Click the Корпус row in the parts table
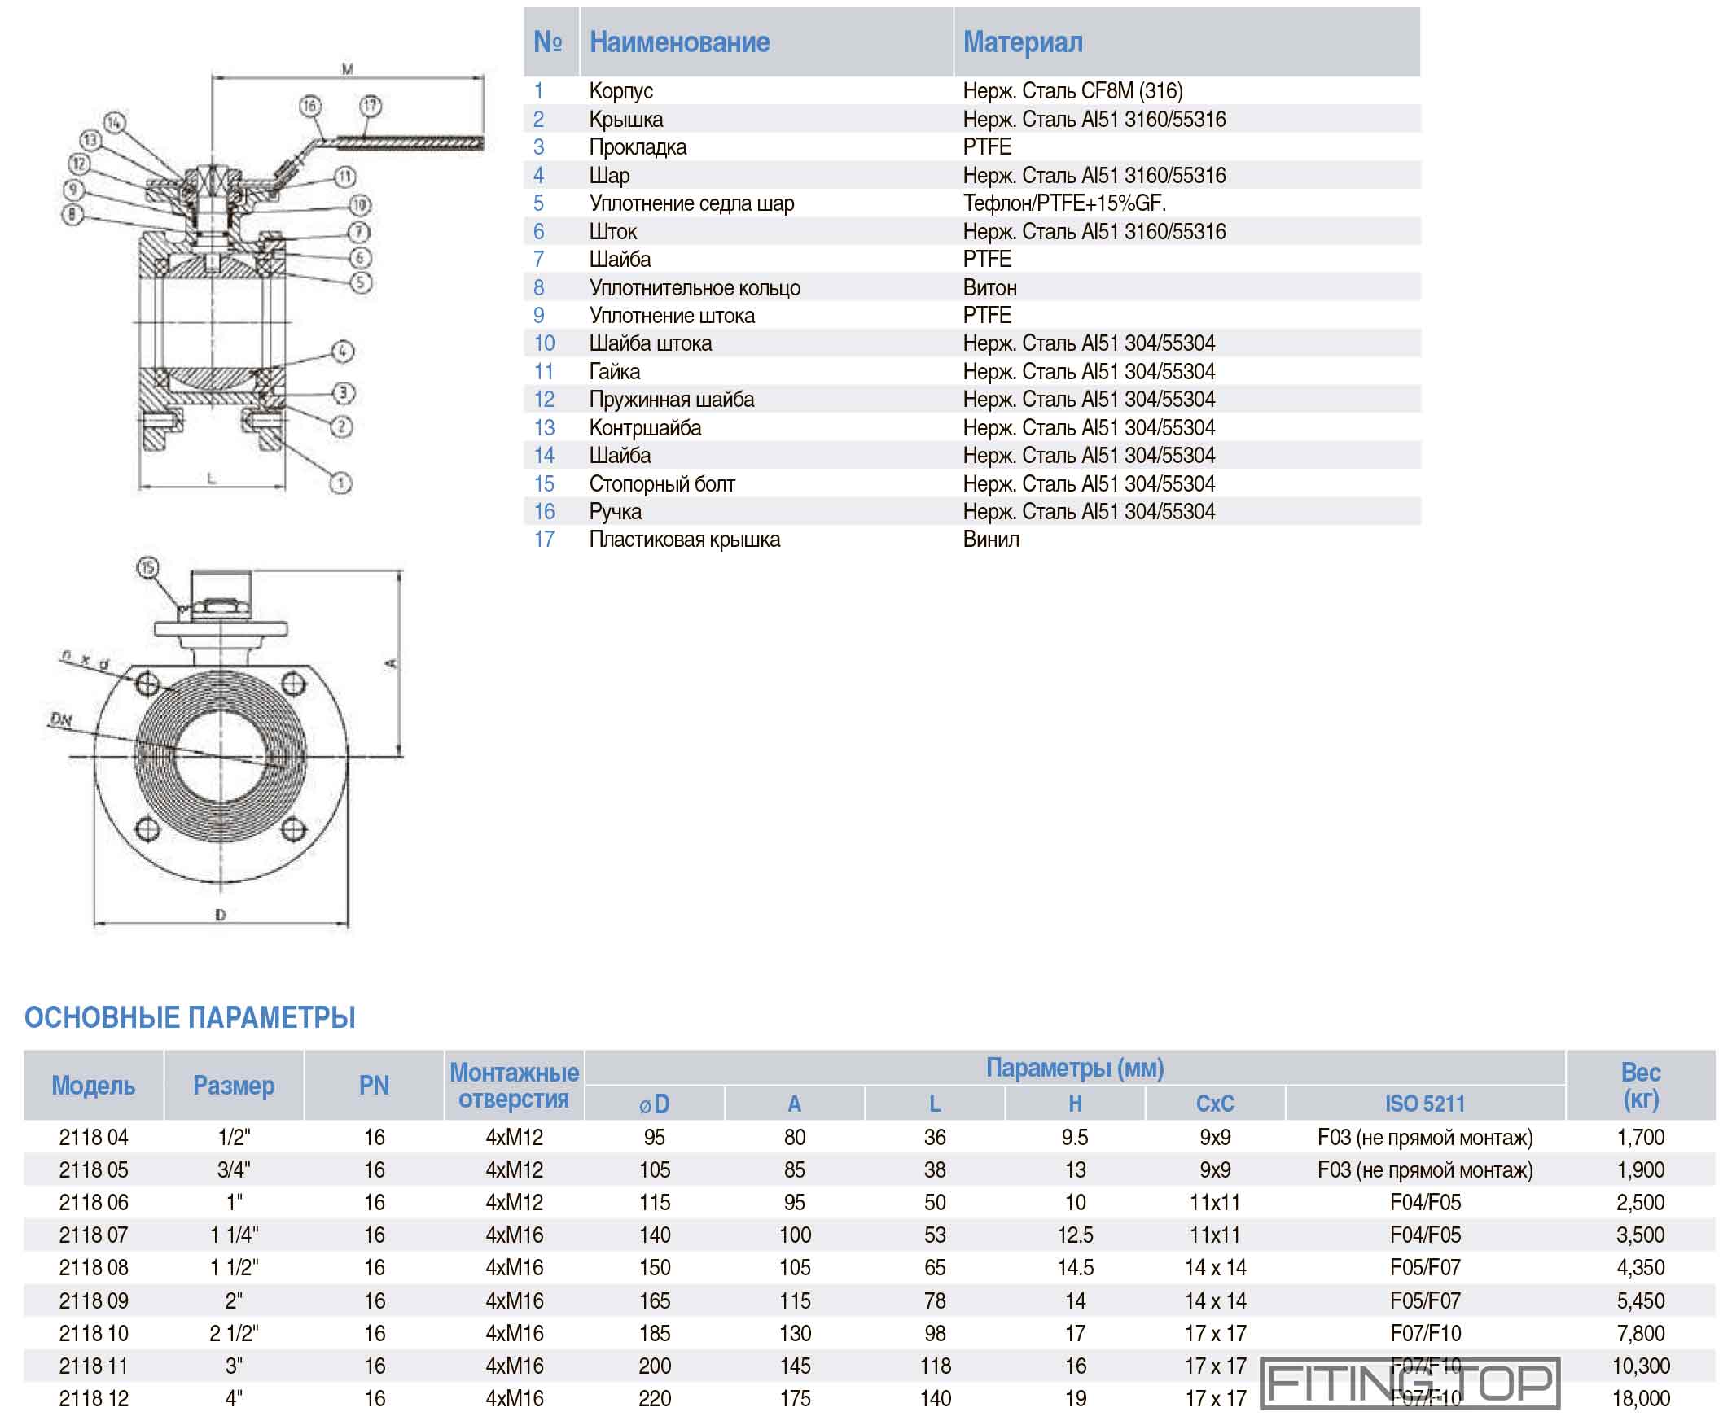 620,91
